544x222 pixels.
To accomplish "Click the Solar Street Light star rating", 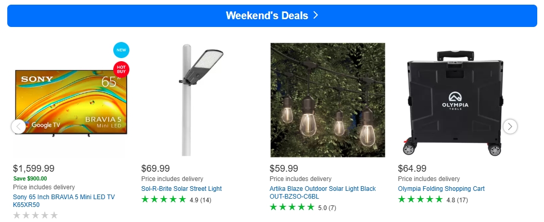I will click(x=163, y=200).
